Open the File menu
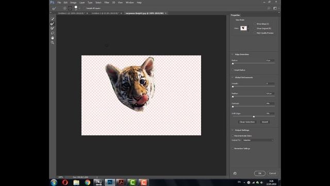330x186 pixels. pyautogui.click(x=59, y=3)
